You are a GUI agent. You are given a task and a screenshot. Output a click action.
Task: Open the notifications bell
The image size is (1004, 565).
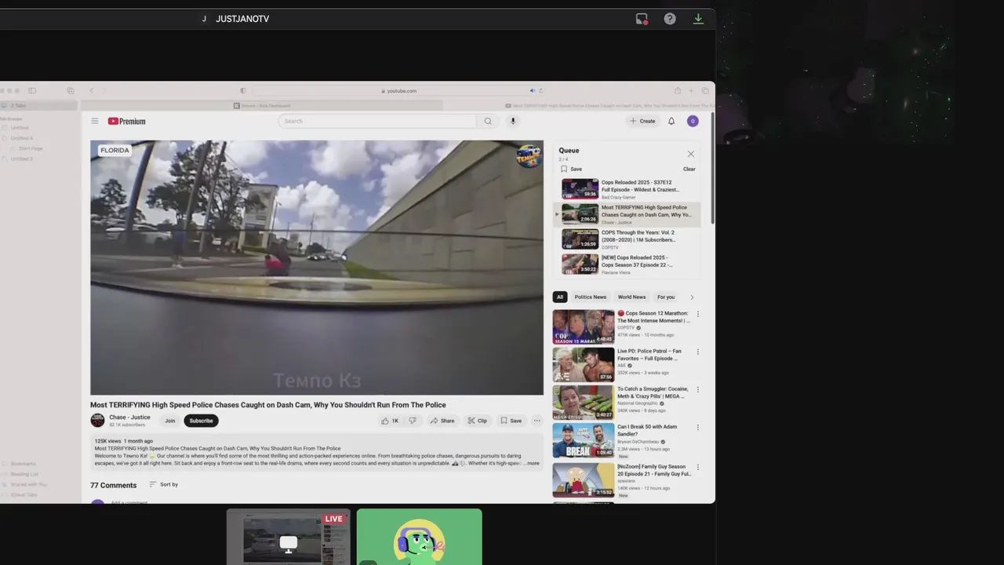[x=671, y=121]
